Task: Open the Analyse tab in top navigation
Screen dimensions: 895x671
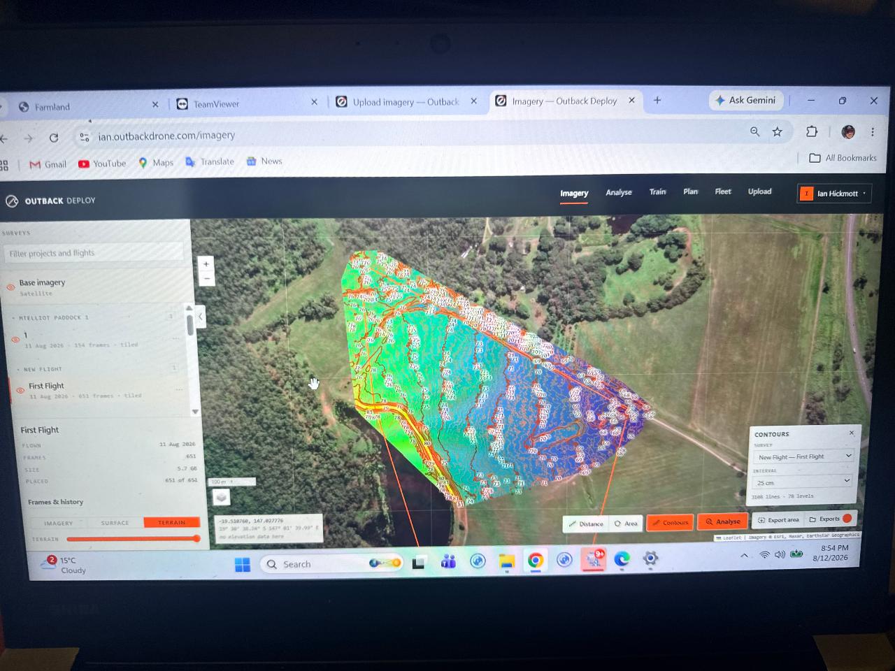Action: pos(618,192)
